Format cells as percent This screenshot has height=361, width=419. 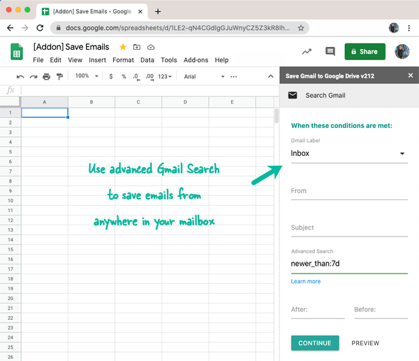[124, 76]
